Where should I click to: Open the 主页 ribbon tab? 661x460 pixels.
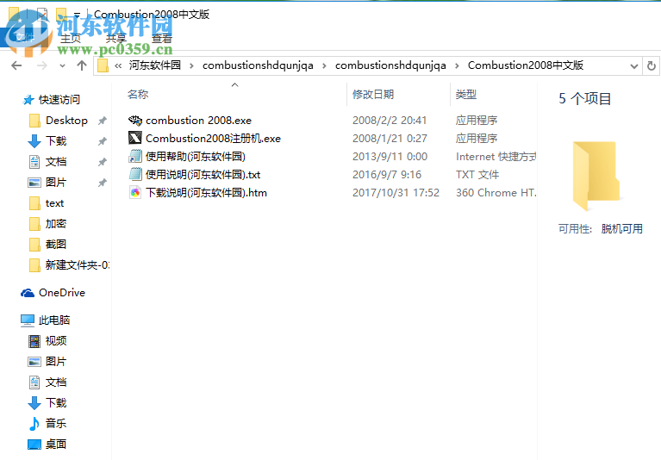point(71,39)
